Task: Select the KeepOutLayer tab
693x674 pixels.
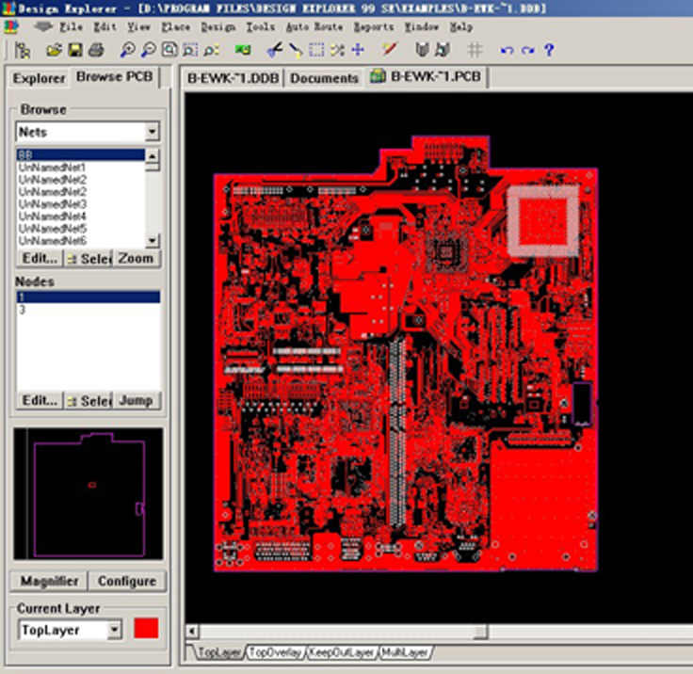Action: point(341,652)
